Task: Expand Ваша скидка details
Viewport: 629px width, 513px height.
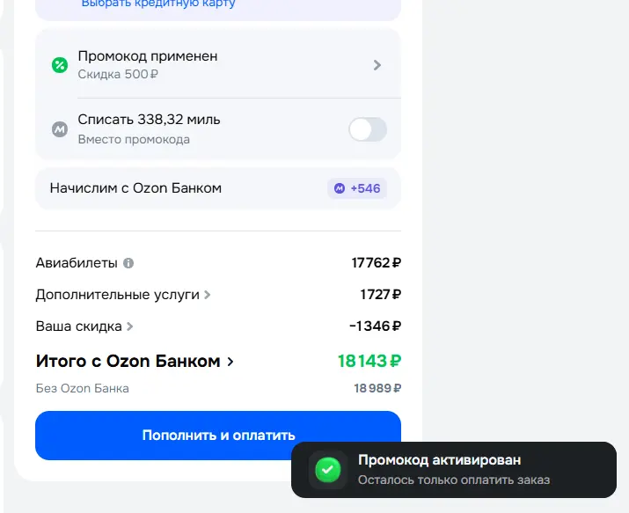Action: click(129, 326)
